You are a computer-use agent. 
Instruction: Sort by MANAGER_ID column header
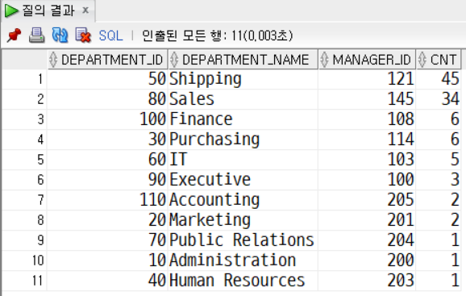tap(367, 60)
